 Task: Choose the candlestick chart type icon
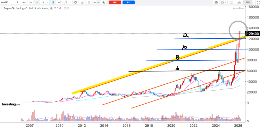coord(52,2)
